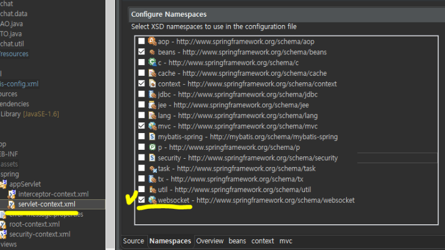Screen dimensions: 445x250
Task: Switch to the Source tab
Action: [x=134, y=241]
